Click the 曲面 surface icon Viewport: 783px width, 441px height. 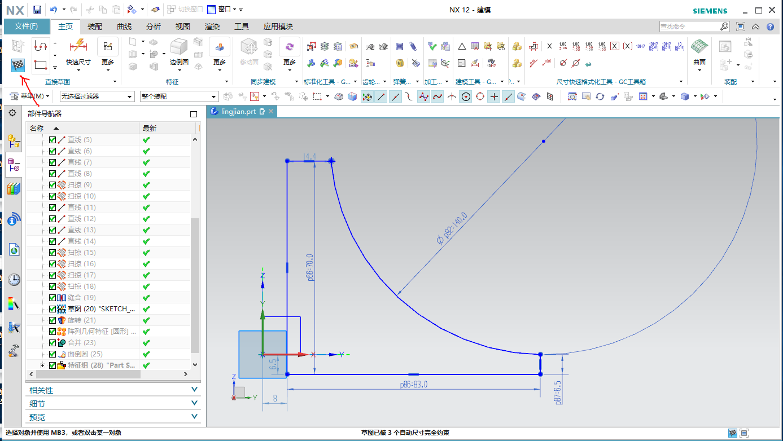coord(699,47)
